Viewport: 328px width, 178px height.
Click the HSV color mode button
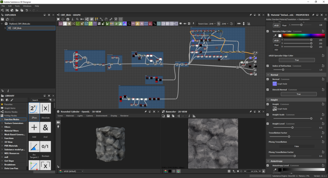[276, 50]
